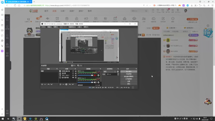Open the Windows Start button

3,119
